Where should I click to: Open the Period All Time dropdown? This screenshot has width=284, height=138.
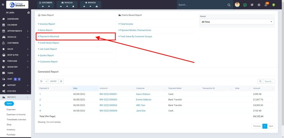(x=237, y=22)
